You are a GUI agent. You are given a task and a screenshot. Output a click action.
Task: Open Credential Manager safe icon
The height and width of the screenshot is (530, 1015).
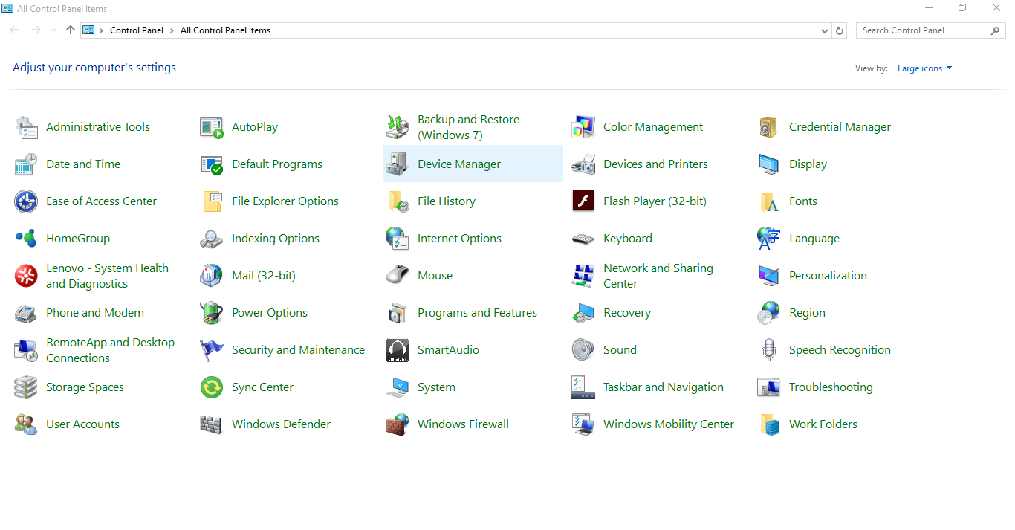(x=769, y=127)
